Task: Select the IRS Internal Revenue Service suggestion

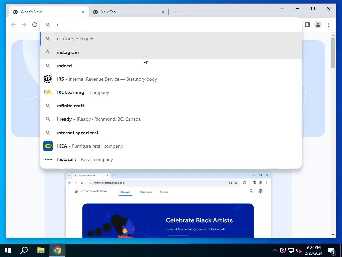Action: [x=171, y=79]
